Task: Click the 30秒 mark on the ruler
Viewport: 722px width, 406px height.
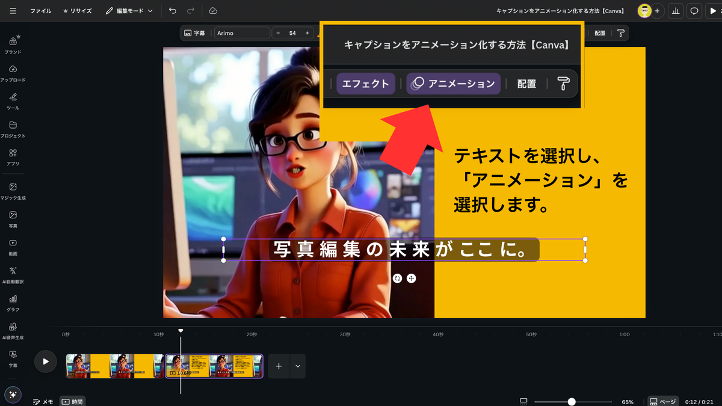Action: (x=345, y=334)
